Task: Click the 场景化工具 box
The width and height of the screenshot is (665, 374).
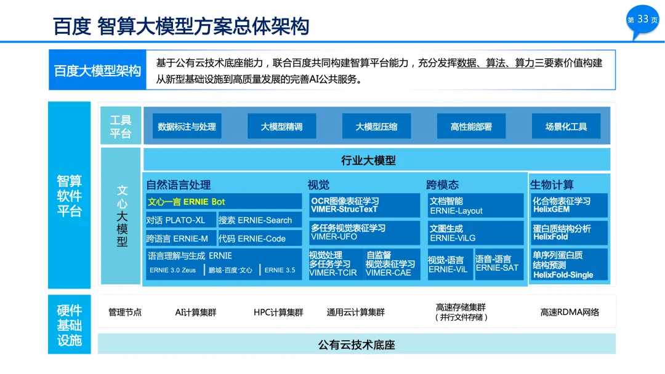Action: [x=566, y=126]
